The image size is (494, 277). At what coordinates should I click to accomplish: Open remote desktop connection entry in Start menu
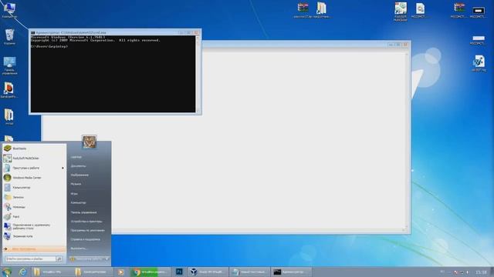(x=34, y=226)
